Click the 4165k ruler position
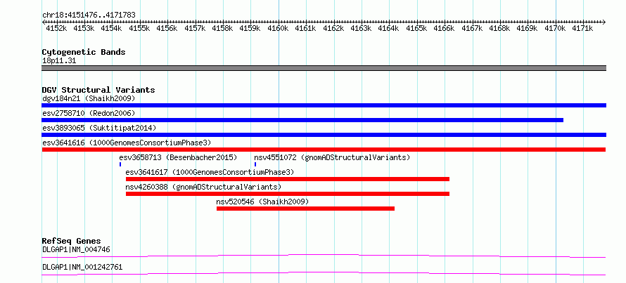Screen dimensions: 626x283 pyautogui.click(x=417, y=28)
